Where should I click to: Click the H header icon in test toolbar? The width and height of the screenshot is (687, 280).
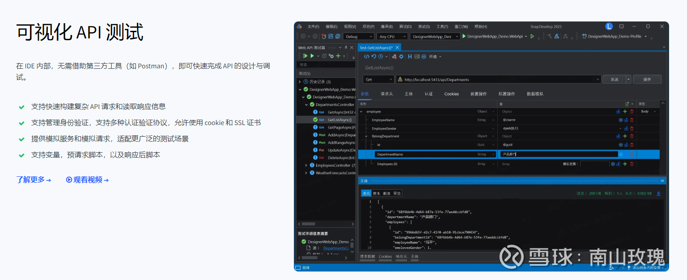[410, 56]
